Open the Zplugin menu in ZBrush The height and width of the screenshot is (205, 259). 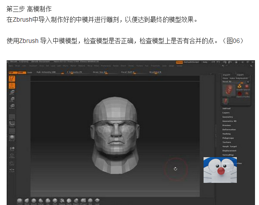[x=172, y=66]
